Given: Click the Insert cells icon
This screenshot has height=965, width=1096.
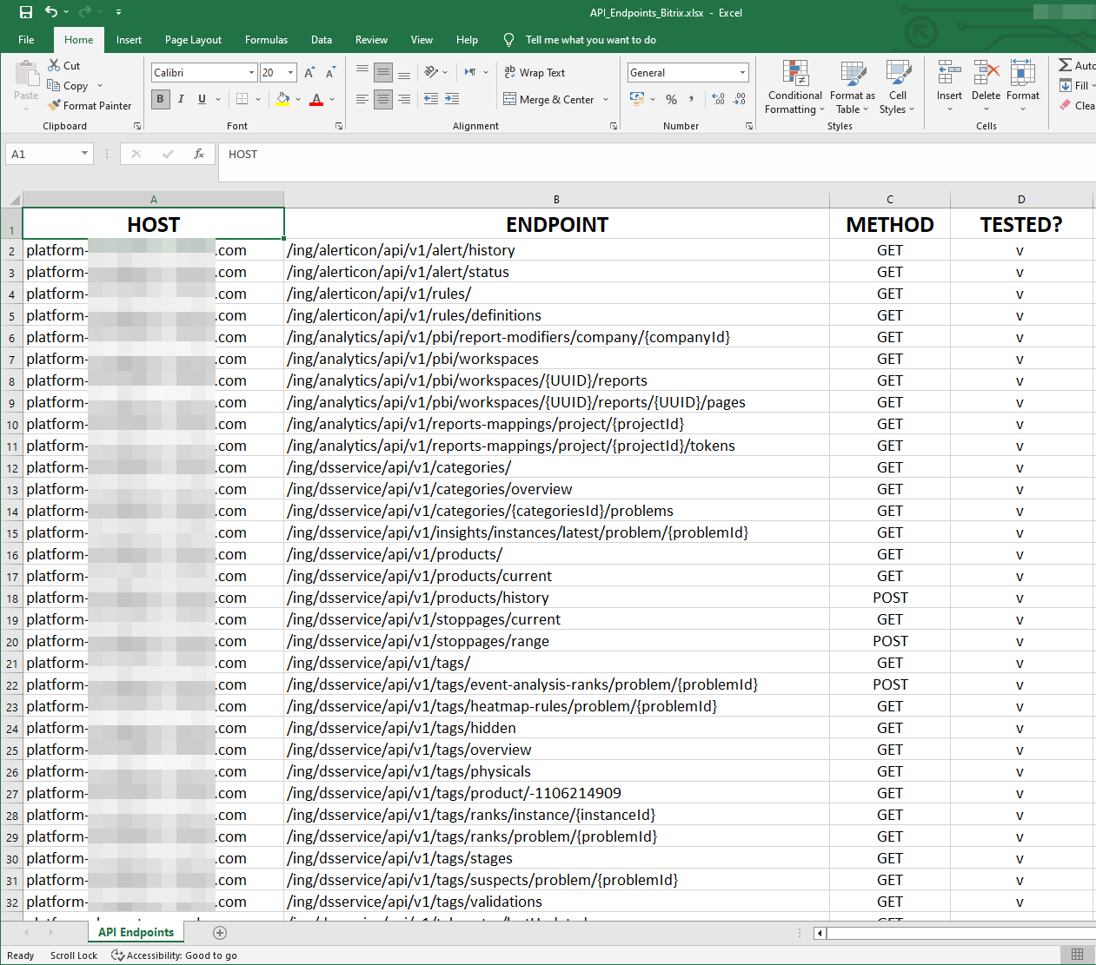Looking at the screenshot, I should [949, 72].
